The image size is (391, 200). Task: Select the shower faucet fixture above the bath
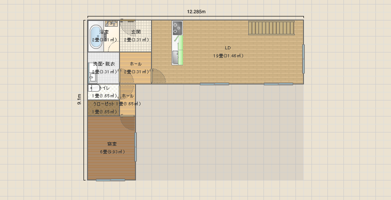tap(112, 24)
